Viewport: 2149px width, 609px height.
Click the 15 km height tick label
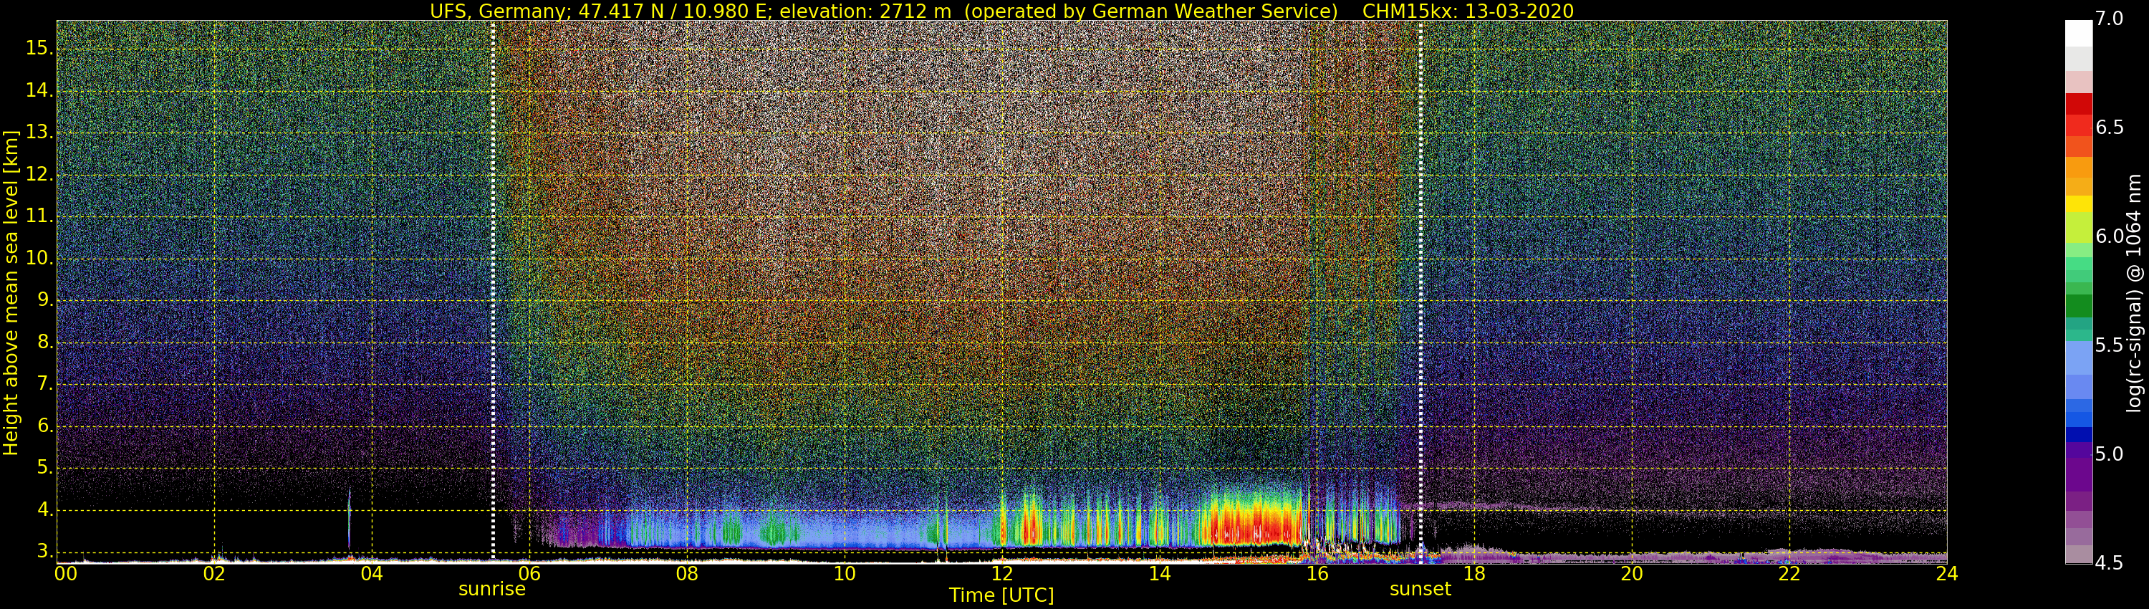[39, 49]
